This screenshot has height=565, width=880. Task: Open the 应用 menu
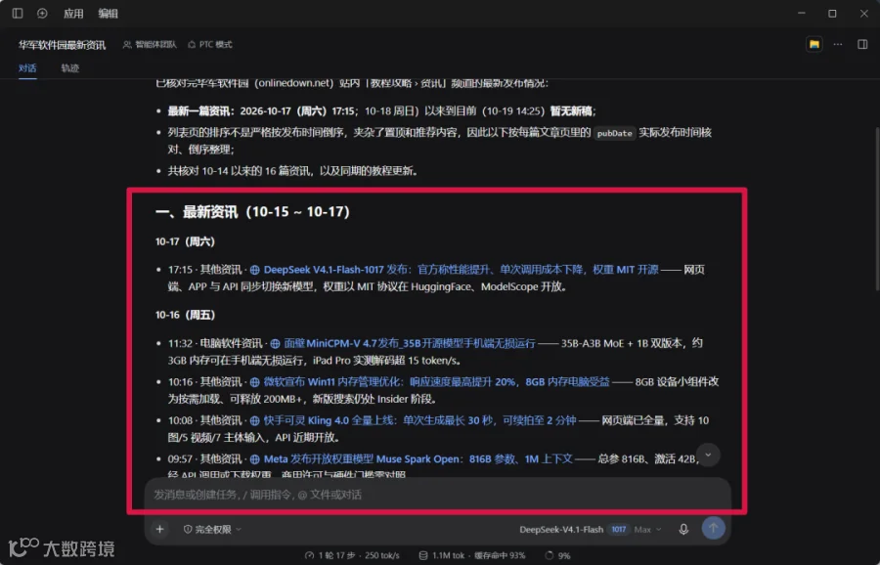73,14
